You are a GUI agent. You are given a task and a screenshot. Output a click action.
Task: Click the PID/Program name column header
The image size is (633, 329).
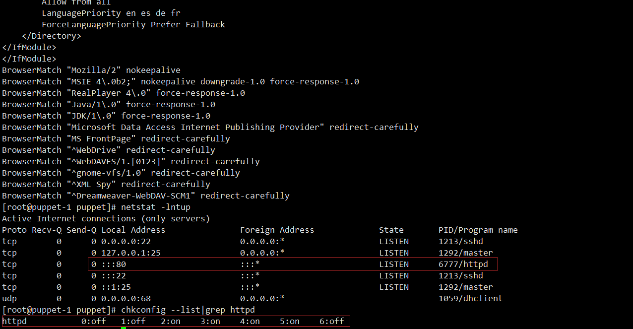[x=478, y=230]
